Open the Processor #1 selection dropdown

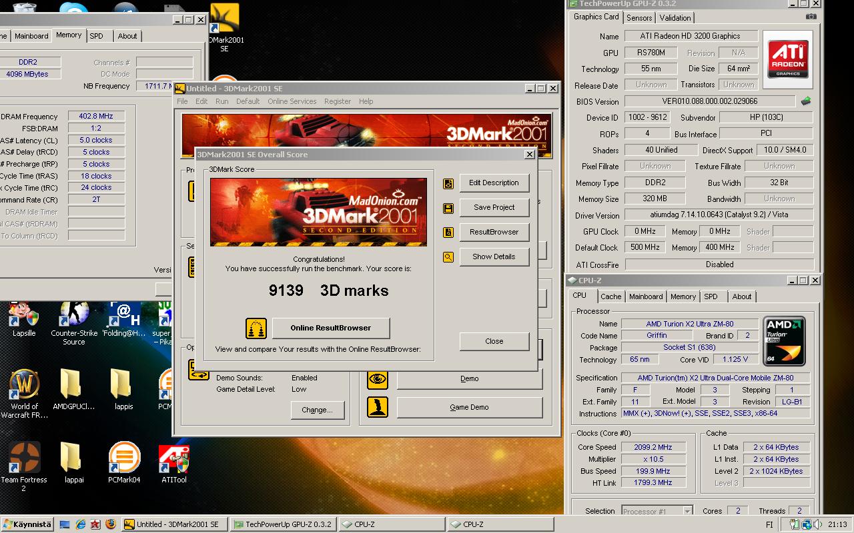[x=657, y=511]
